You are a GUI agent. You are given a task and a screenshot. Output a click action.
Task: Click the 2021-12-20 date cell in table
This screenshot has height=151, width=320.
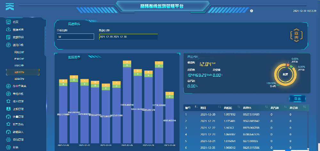click(x=208, y=115)
